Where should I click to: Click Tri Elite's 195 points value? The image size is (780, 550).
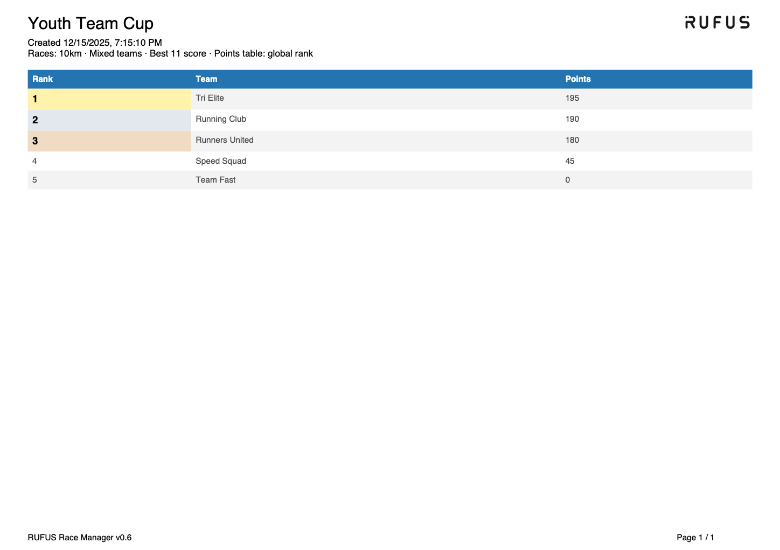tap(572, 98)
